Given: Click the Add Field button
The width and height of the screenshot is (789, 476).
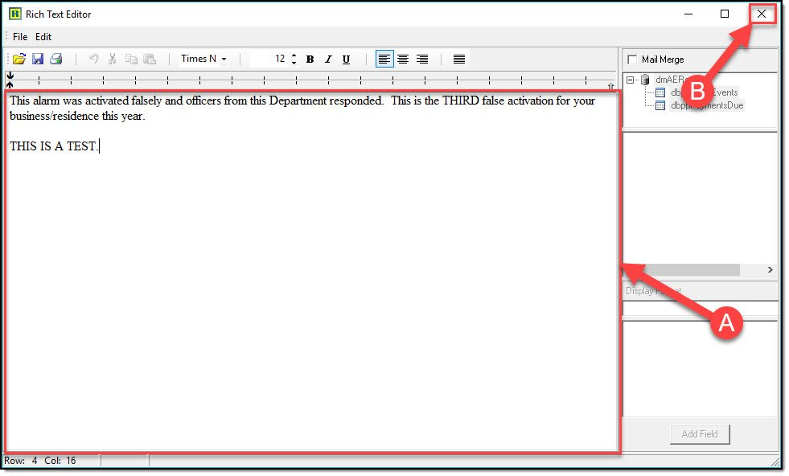Looking at the screenshot, I should (699, 434).
